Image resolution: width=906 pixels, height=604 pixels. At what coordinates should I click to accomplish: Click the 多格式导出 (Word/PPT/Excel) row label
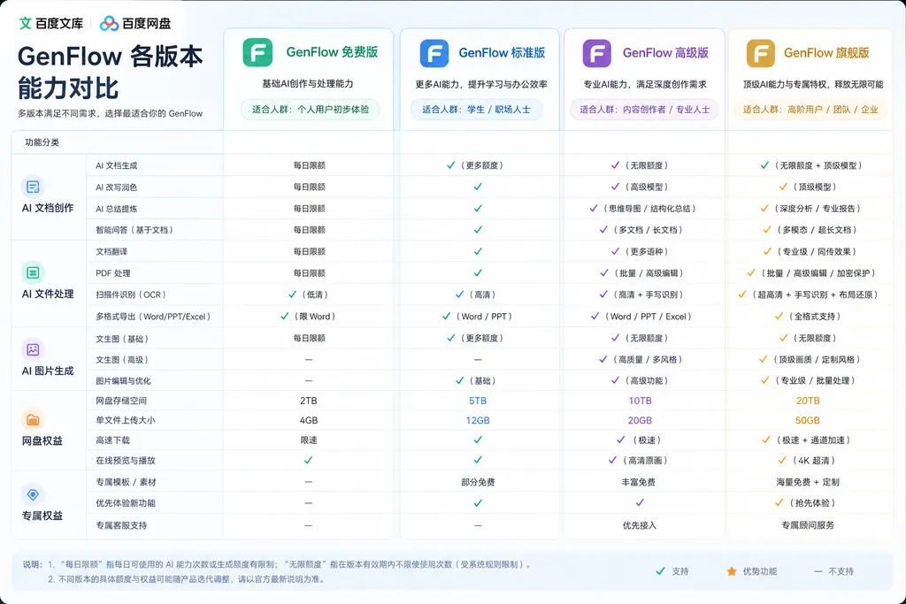(x=153, y=317)
